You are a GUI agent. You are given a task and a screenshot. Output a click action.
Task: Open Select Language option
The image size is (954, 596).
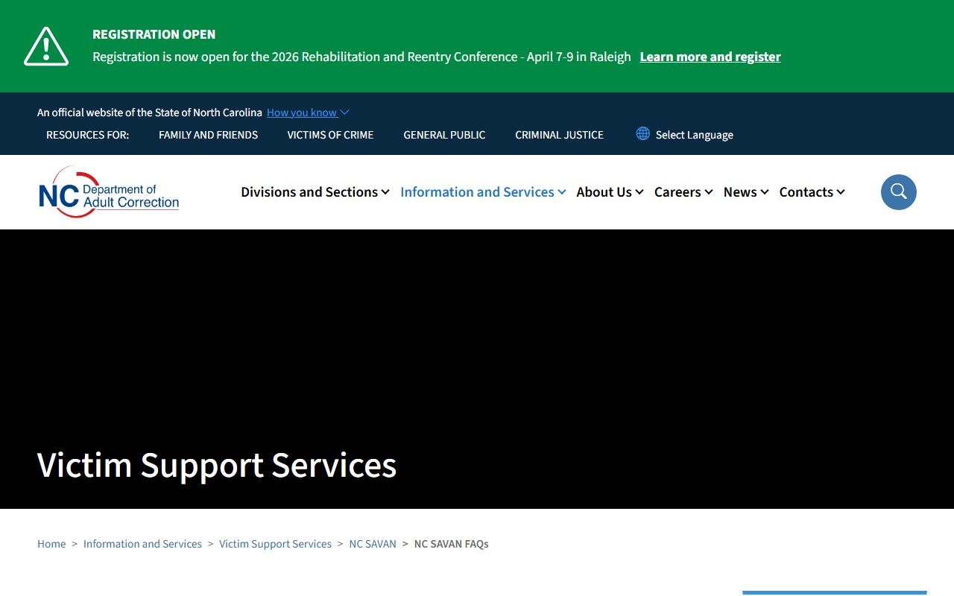pos(694,135)
